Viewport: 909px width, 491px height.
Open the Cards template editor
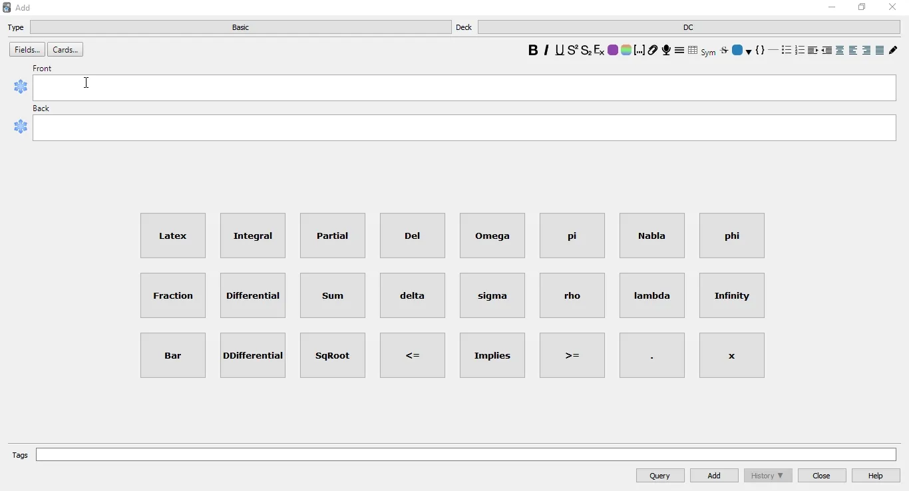pos(65,49)
